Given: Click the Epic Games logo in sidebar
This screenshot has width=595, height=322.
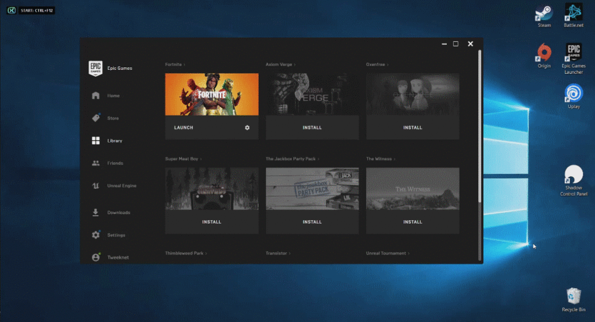Looking at the screenshot, I should (95, 69).
